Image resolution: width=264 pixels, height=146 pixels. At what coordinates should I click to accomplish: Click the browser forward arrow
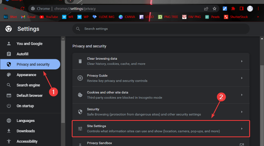tap(14, 8)
